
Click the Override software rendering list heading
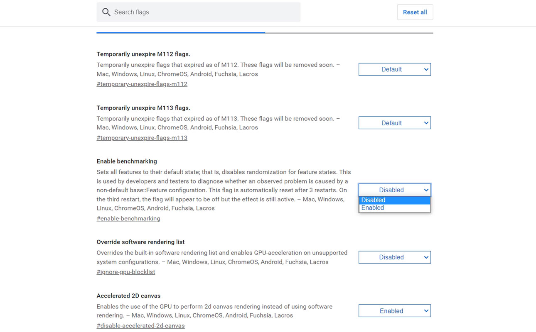pyautogui.click(x=141, y=242)
